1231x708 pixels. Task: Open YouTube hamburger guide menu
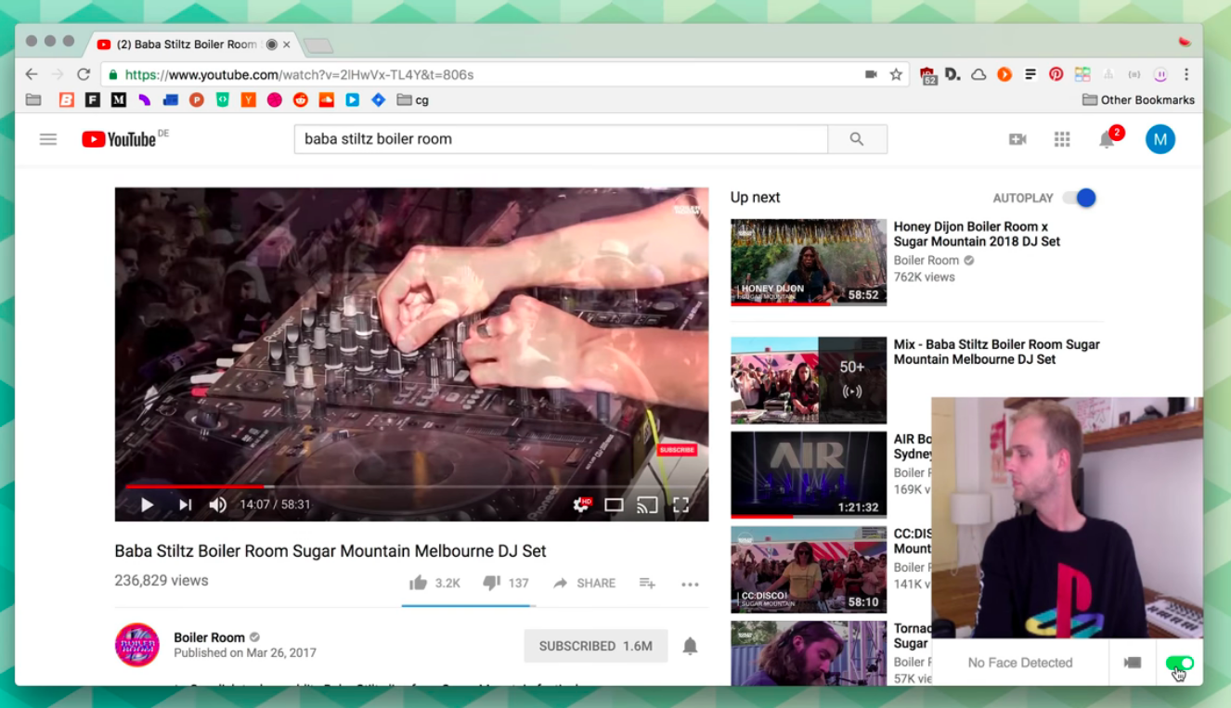pyautogui.click(x=48, y=139)
